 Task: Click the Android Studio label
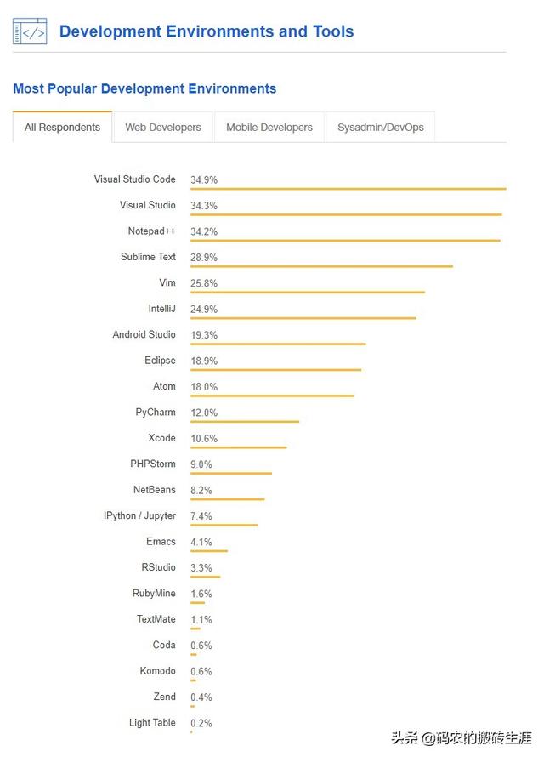coord(144,335)
